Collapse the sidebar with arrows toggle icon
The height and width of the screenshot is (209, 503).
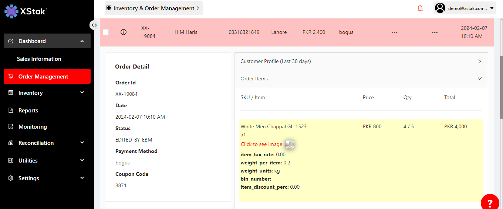point(94,25)
